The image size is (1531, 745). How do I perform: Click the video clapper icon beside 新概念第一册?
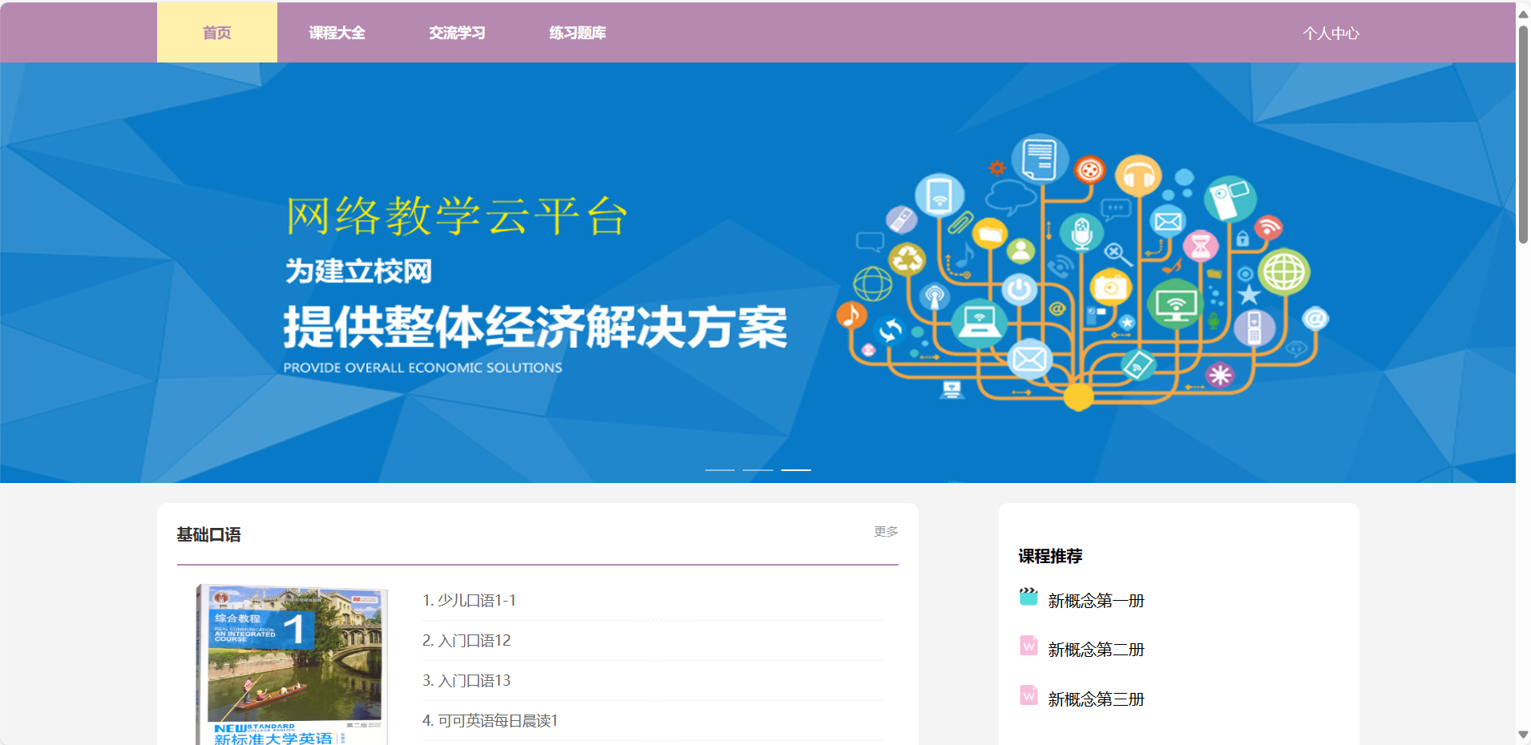[1028, 596]
